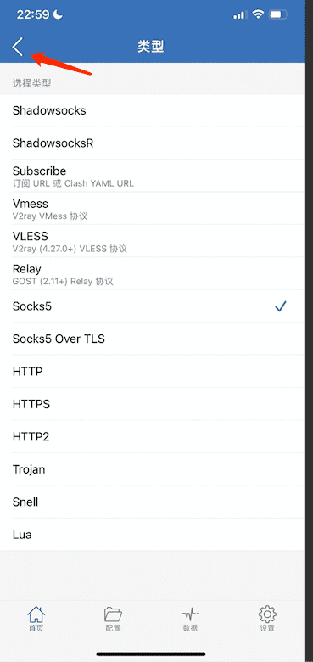
Task: Tap the Wi-Fi status icon
Action: (x=258, y=14)
